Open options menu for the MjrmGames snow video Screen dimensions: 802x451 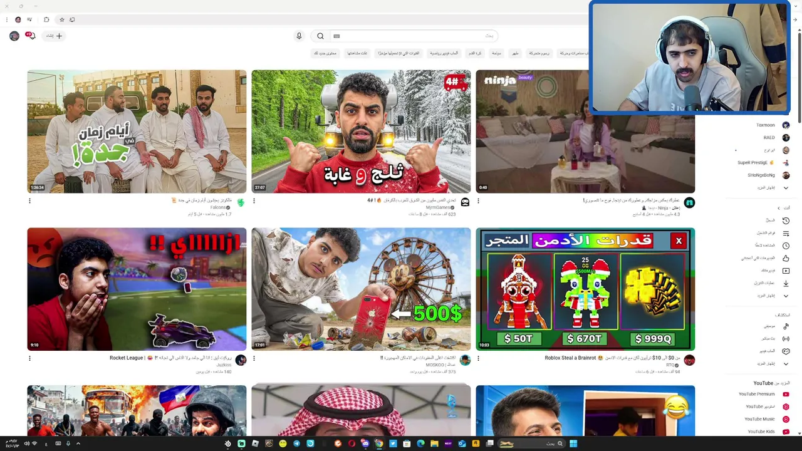(x=254, y=201)
